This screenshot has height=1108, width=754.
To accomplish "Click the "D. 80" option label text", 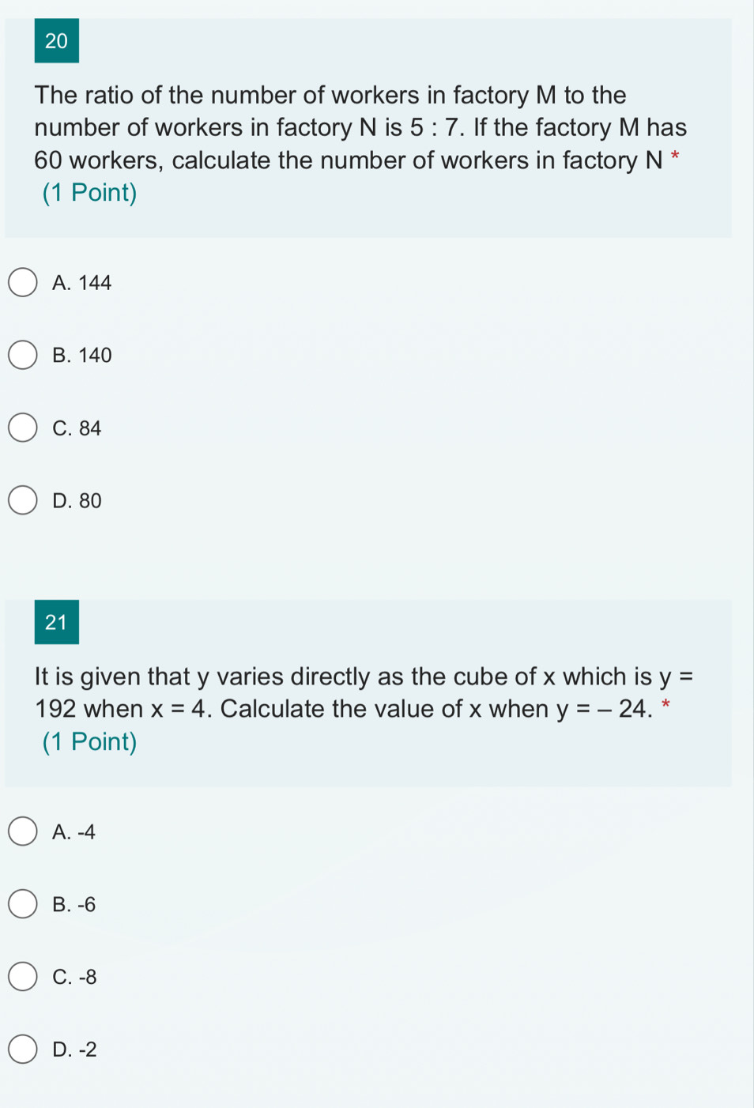I will pos(77,501).
